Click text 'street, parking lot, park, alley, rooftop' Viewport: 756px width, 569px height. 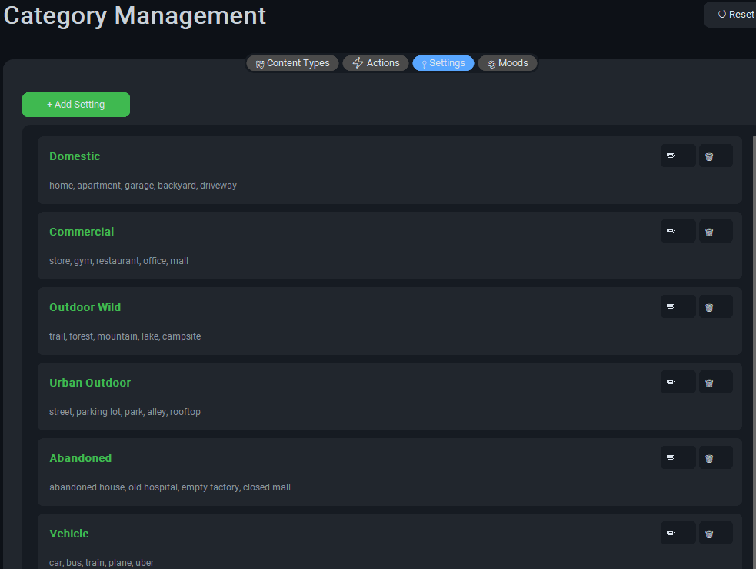(x=125, y=412)
